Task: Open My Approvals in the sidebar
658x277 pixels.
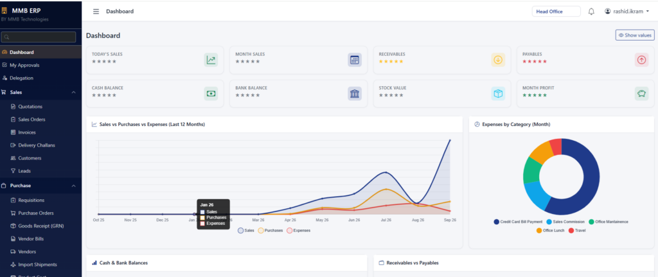Action: pos(40,65)
